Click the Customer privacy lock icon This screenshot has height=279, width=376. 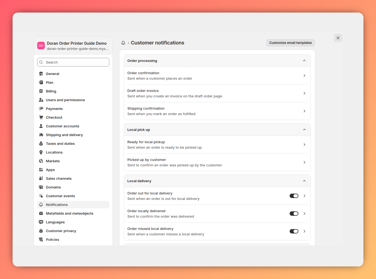click(41, 231)
